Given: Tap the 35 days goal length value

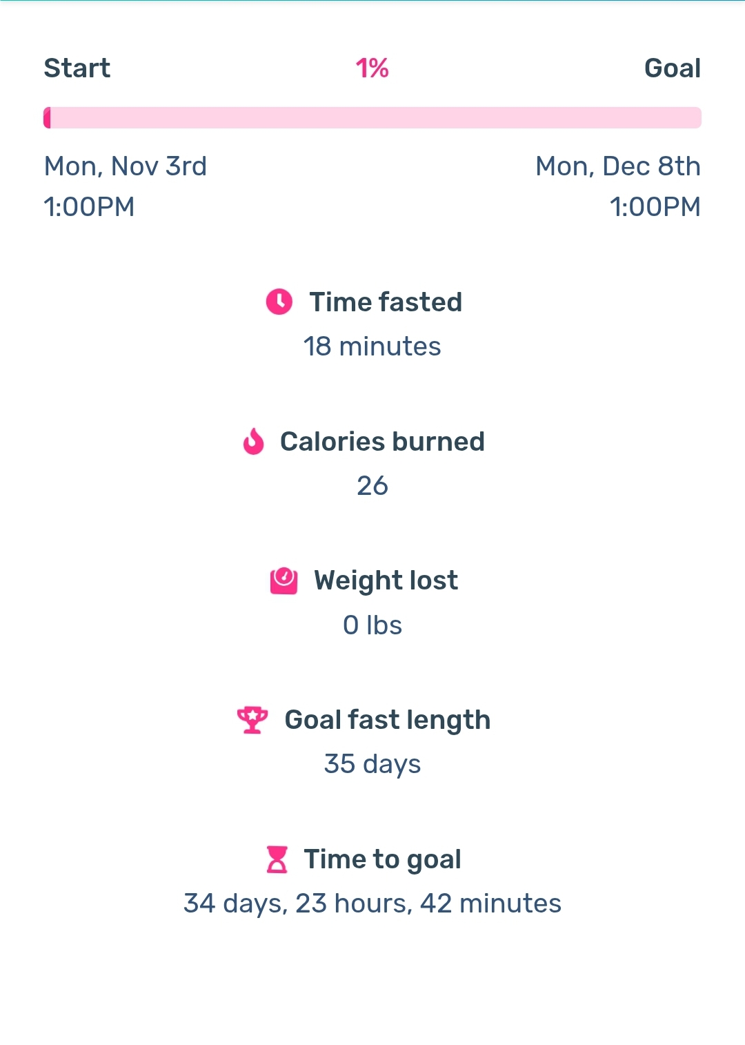Looking at the screenshot, I should 372,764.
